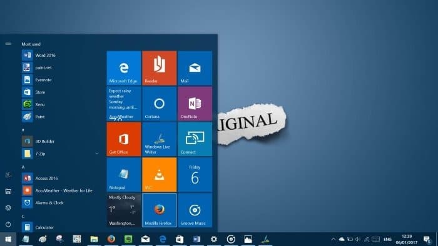Open Word from the taskbar
The image size is (438, 246).
pyautogui.click(x=196, y=239)
